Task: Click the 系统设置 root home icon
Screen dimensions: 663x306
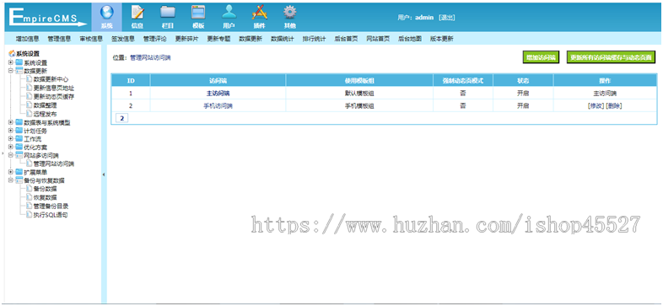Action: (x=12, y=54)
